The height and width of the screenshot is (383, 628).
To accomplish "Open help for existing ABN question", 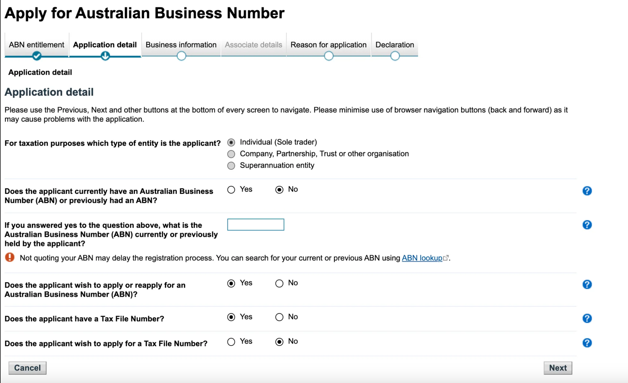I will pyautogui.click(x=587, y=191).
